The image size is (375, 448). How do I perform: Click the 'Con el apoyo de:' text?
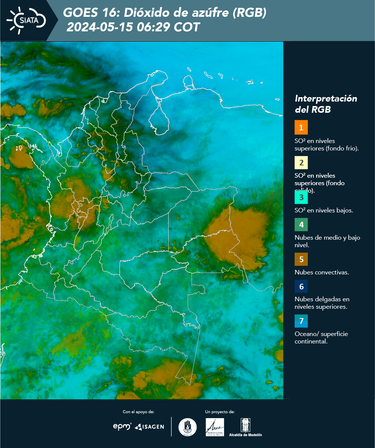tap(138, 412)
